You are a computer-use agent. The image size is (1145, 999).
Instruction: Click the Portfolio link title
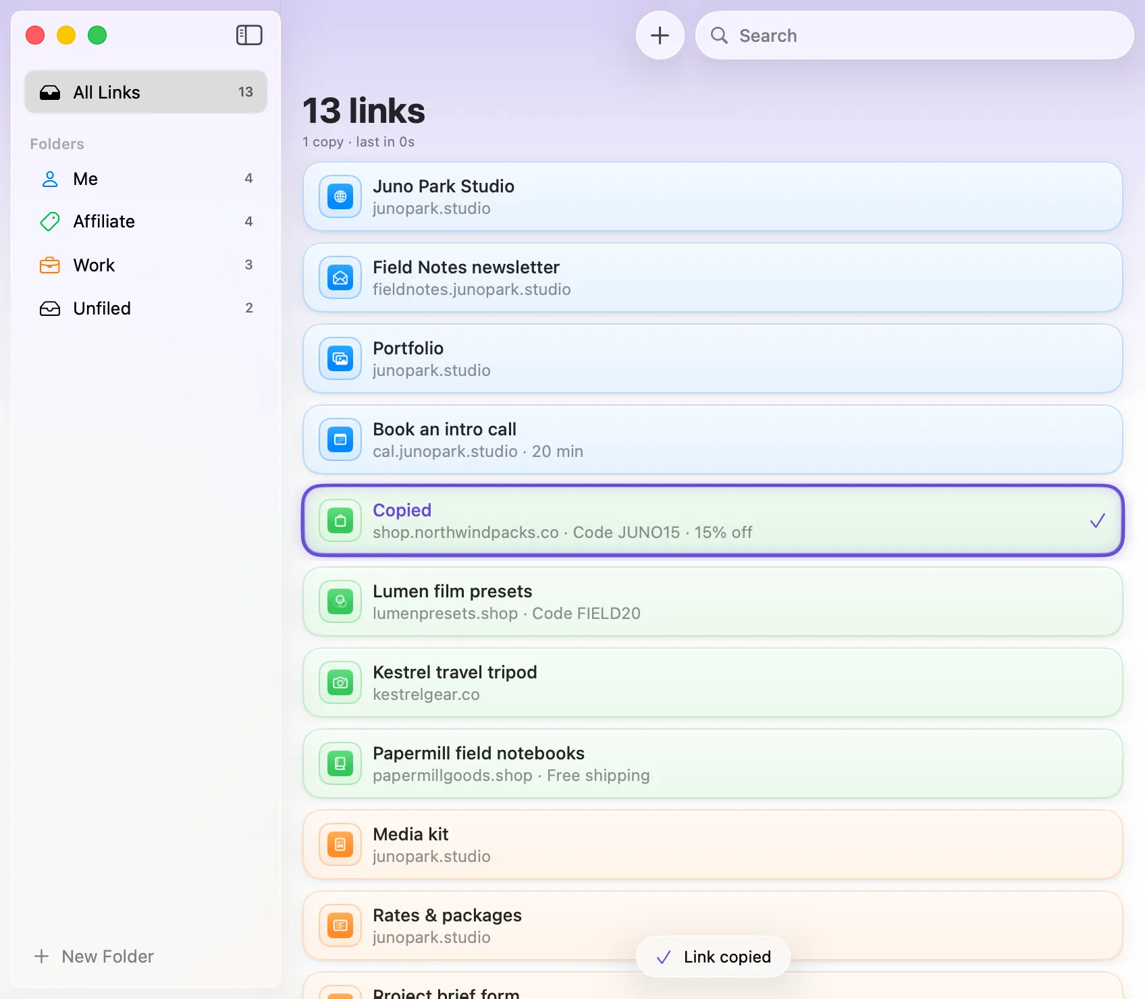(408, 348)
